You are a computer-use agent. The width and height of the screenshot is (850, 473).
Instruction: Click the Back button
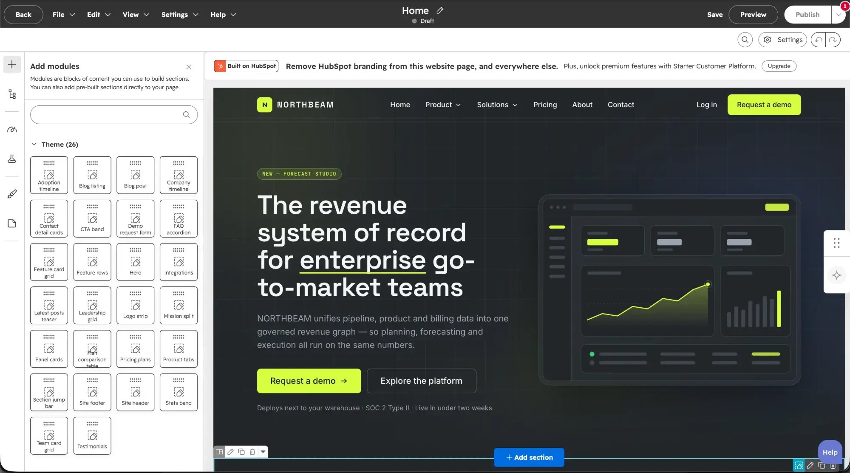[x=23, y=14]
